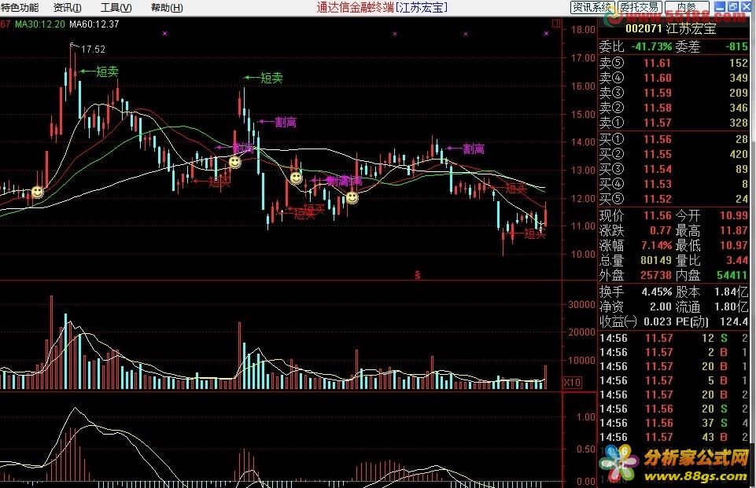Click the 内盘 54411 value

point(732,275)
